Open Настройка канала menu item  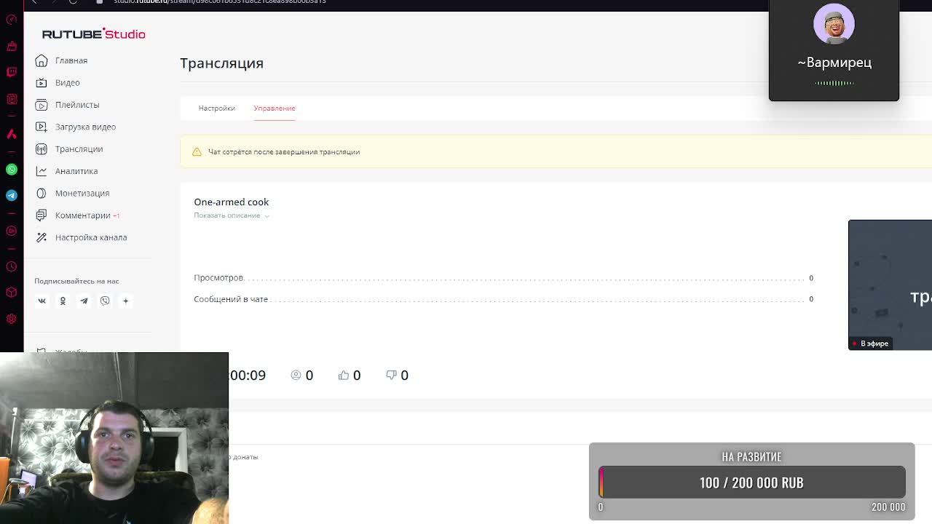[x=91, y=237]
